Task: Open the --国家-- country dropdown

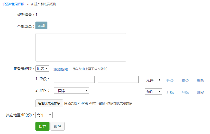Action: (x=71, y=91)
